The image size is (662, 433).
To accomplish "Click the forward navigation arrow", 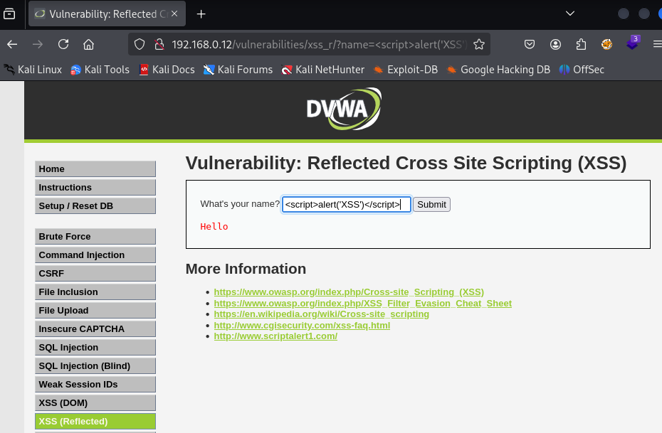I will (38, 44).
